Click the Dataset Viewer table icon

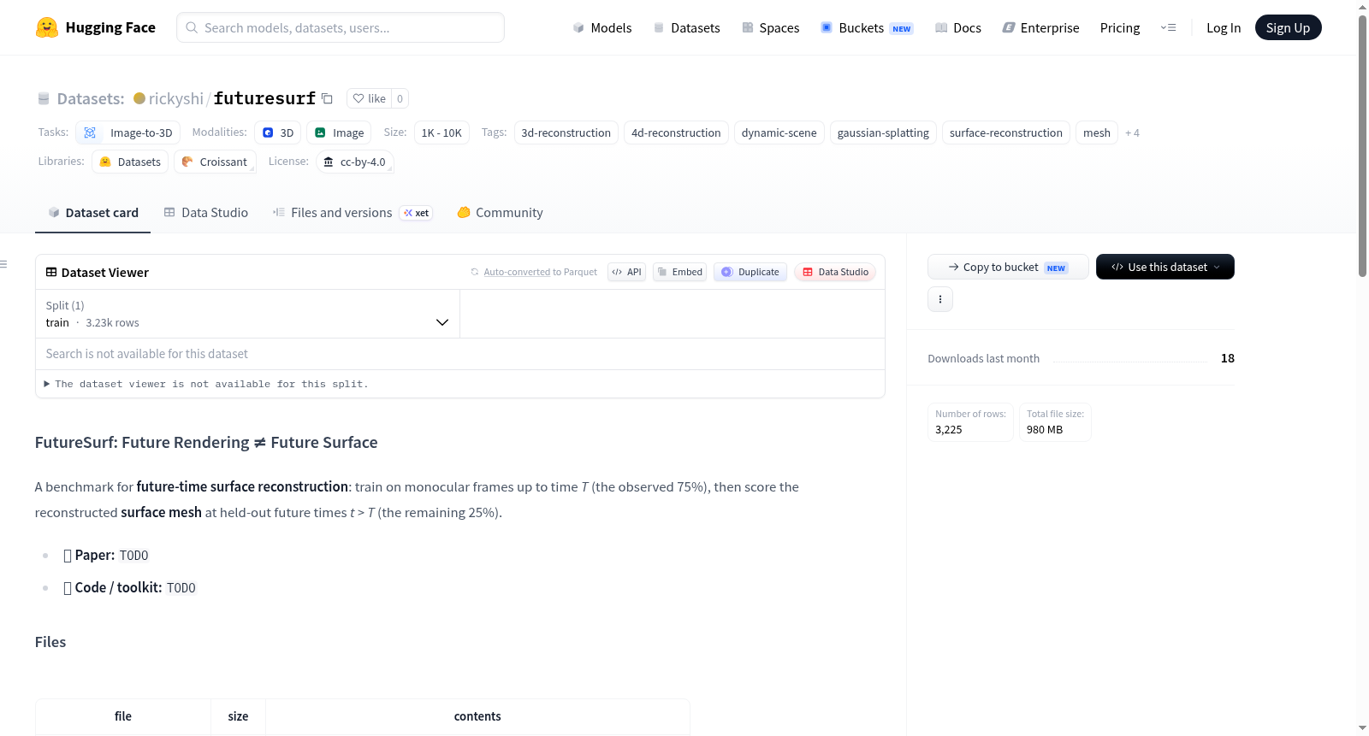(x=51, y=272)
